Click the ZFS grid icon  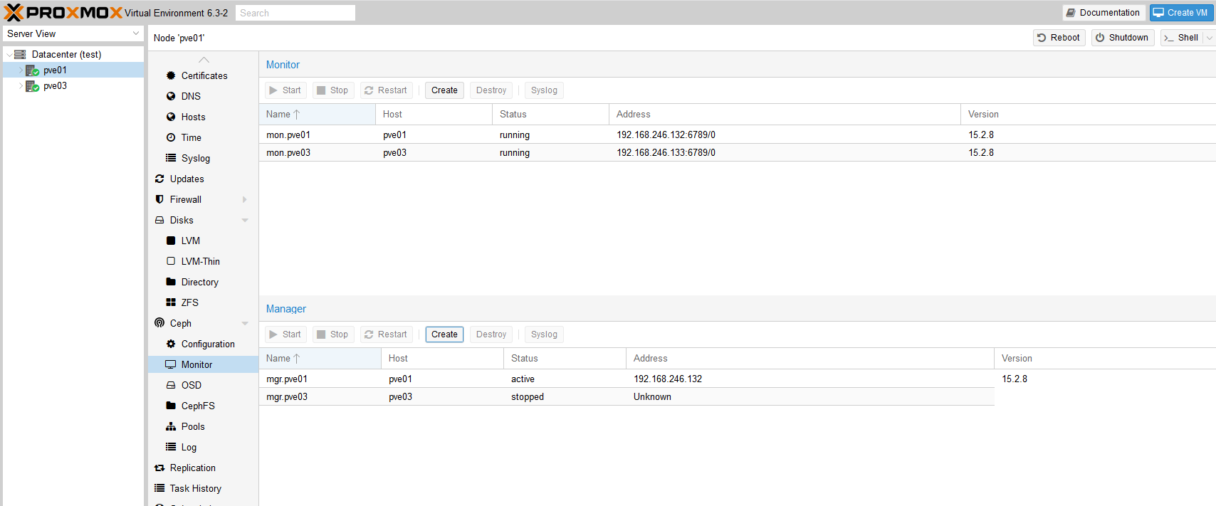(x=171, y=302)
